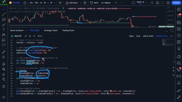
Task: Open the Indicators dialog
Action: click(x=72, y=3)
